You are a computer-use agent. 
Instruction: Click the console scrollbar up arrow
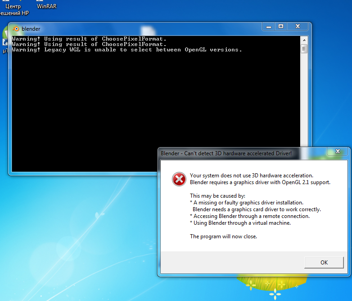(x=304, y=40)
